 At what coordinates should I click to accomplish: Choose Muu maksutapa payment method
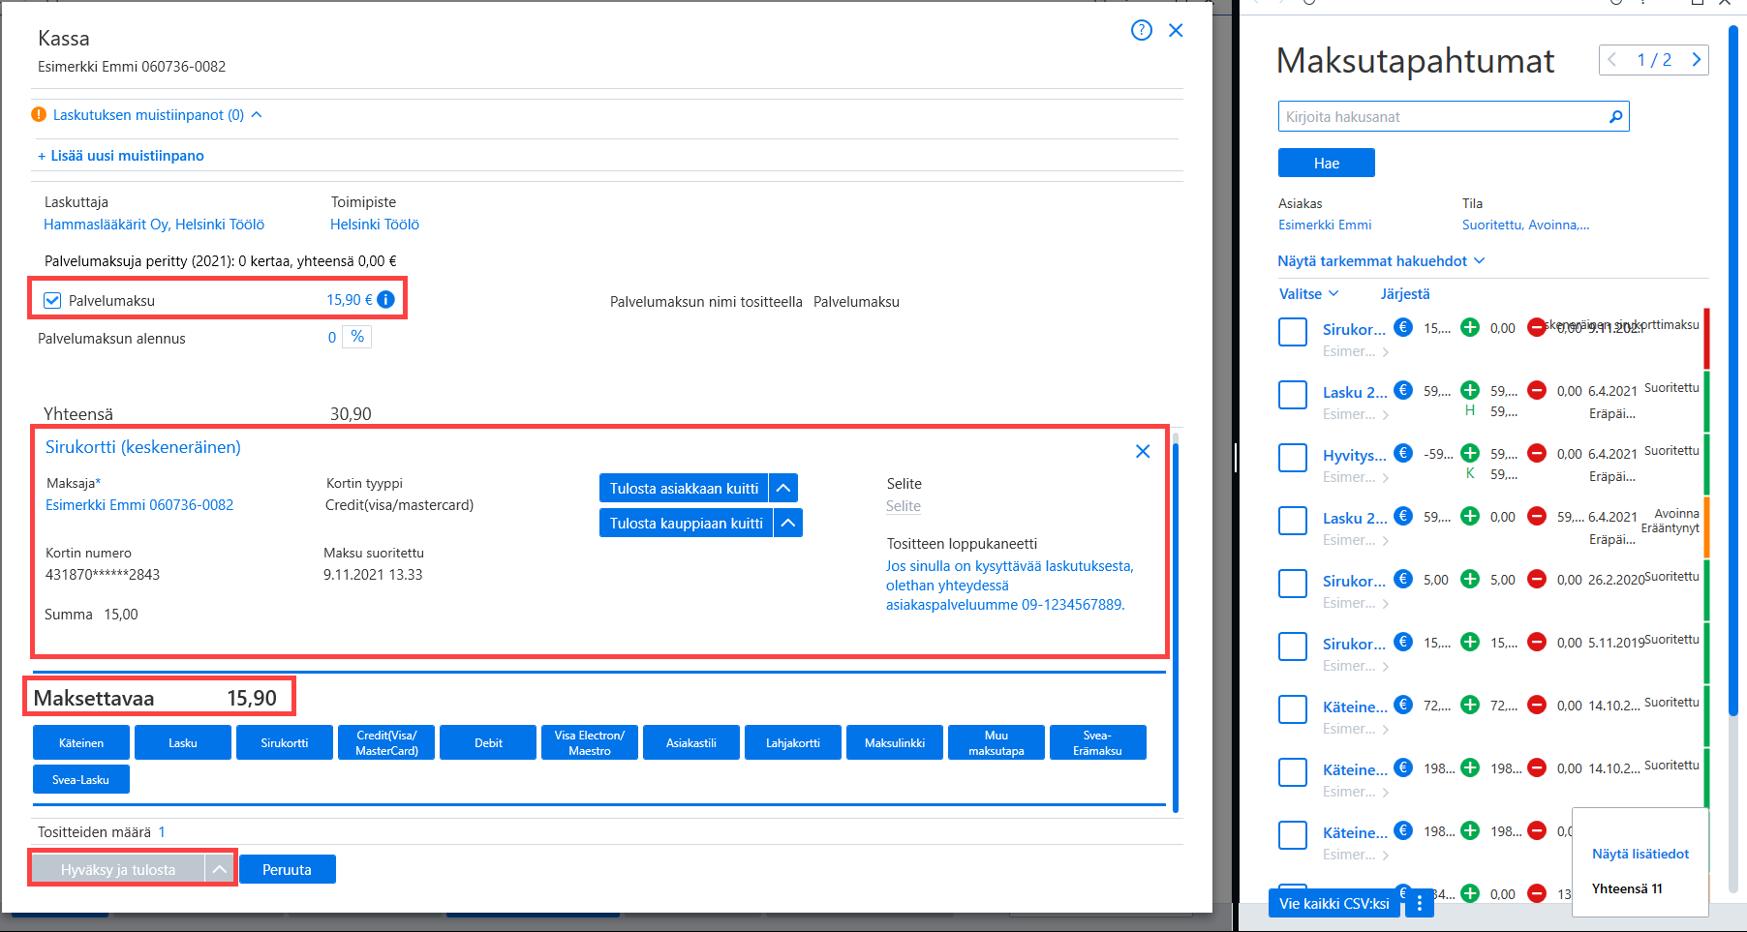[x=996, y=742]
